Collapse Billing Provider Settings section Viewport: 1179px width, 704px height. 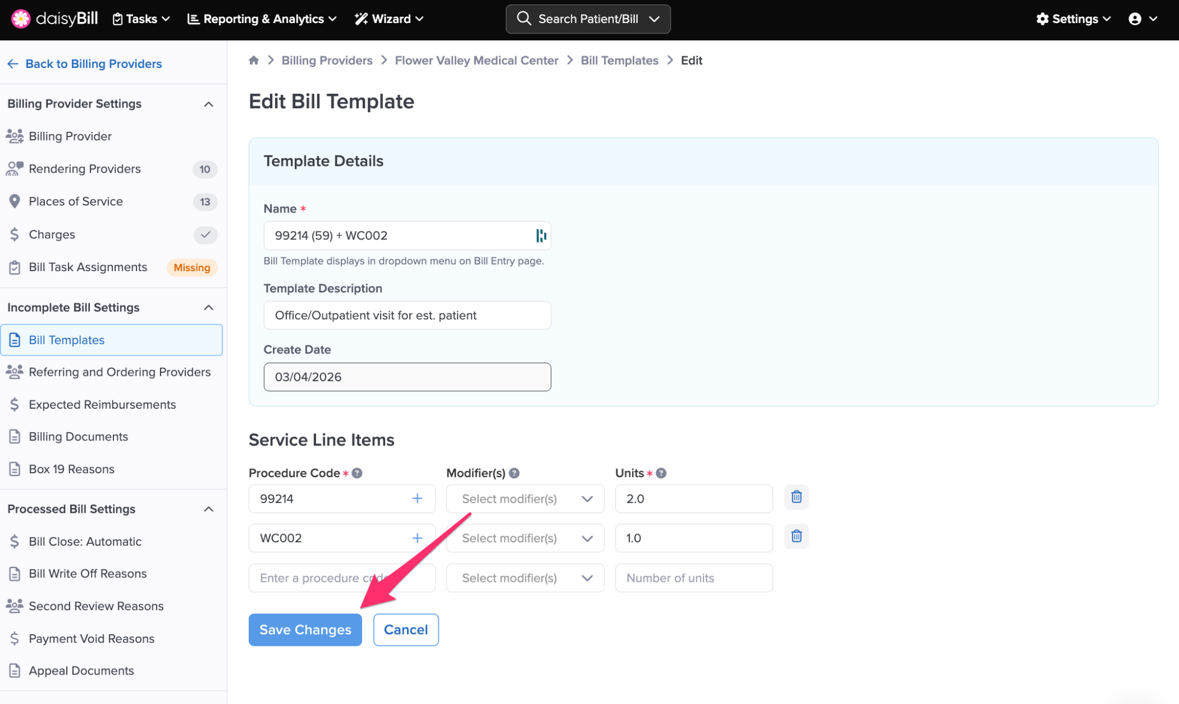(208, 104)
